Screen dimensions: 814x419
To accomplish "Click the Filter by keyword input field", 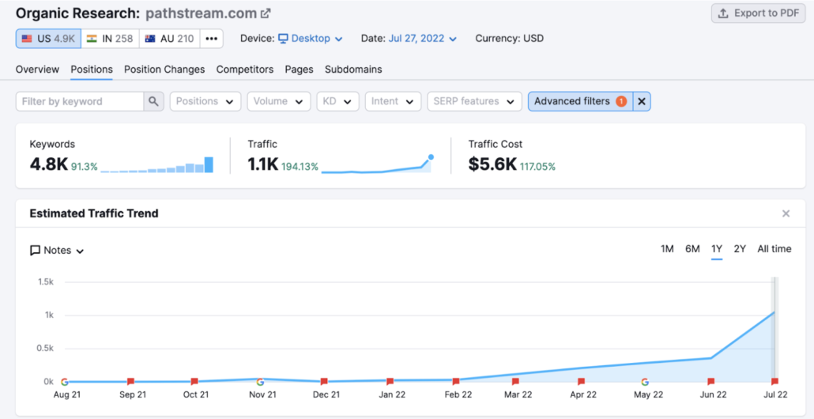I will pos(80,101).
